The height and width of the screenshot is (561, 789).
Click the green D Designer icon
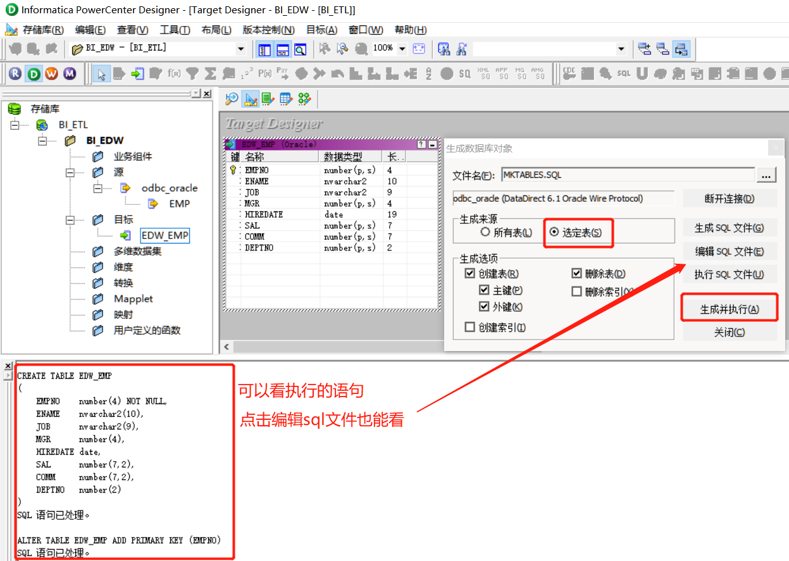[34, 74]
